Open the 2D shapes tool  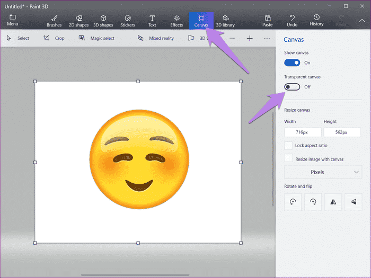pos(78,21)
